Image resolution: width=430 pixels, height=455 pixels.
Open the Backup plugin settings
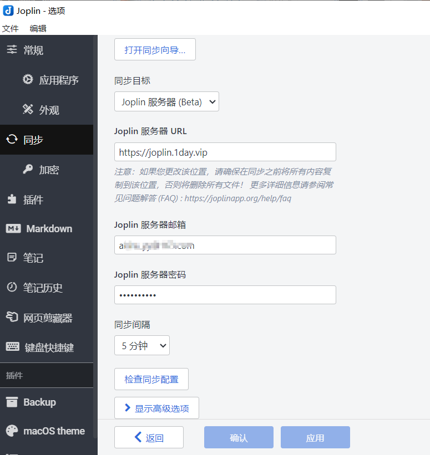coord(47,402)
